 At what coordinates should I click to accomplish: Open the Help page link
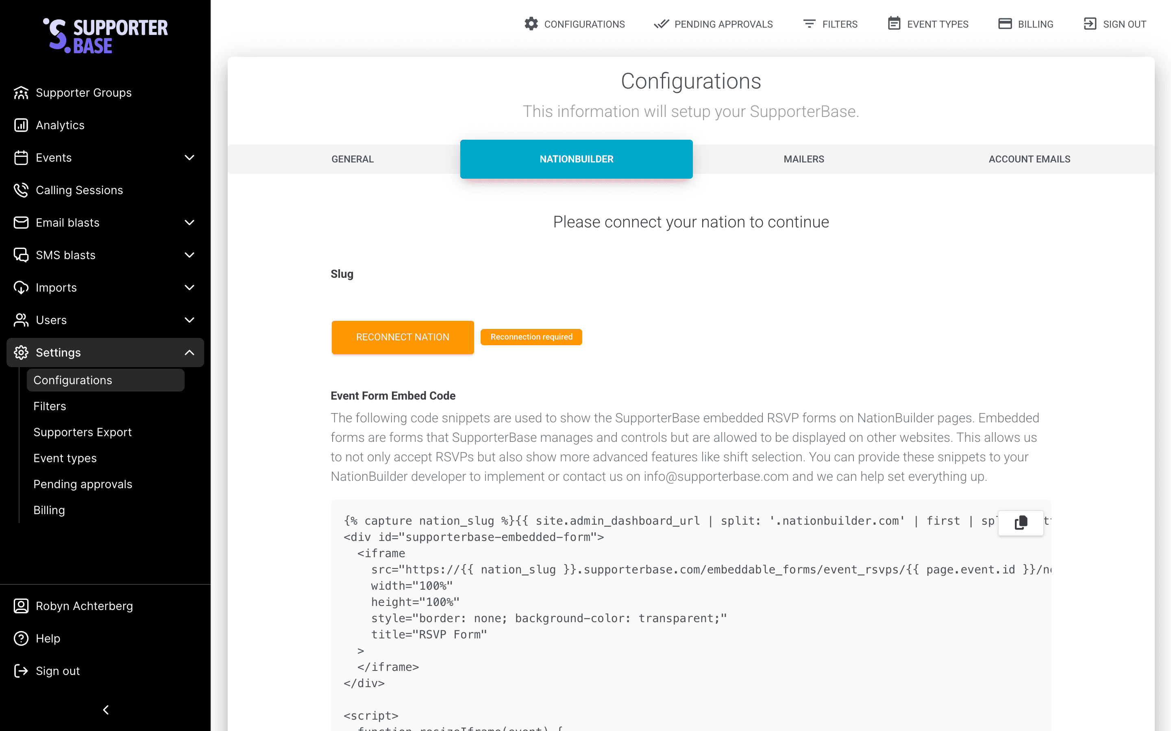48,638
